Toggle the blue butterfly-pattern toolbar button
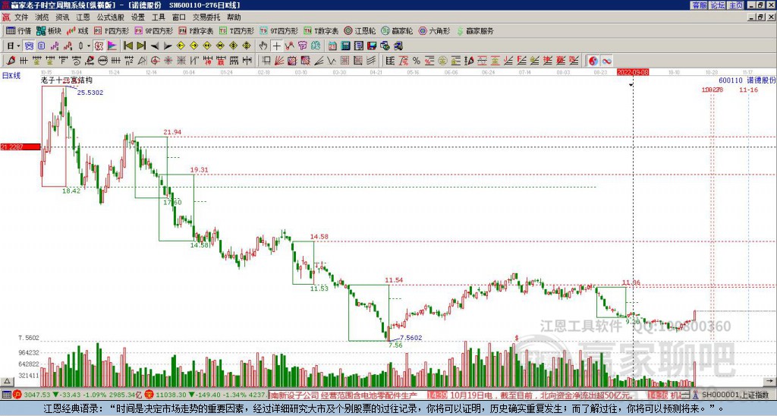The width and height of the screenshot is (777, 416). pos(29,46)
